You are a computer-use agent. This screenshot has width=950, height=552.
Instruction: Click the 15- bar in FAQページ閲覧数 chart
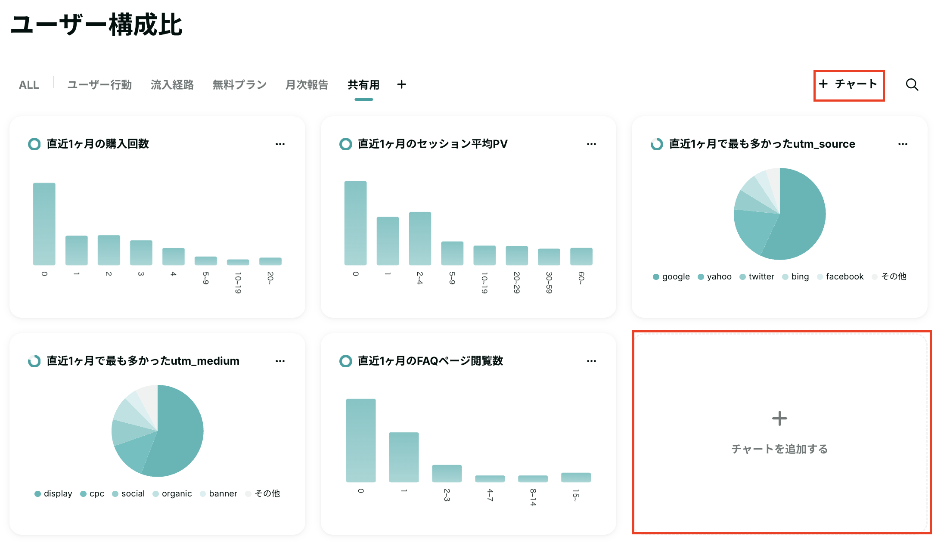pos(576,478)
